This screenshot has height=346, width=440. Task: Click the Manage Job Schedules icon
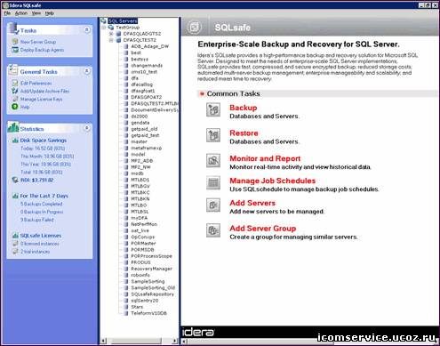tap(213, 182)
